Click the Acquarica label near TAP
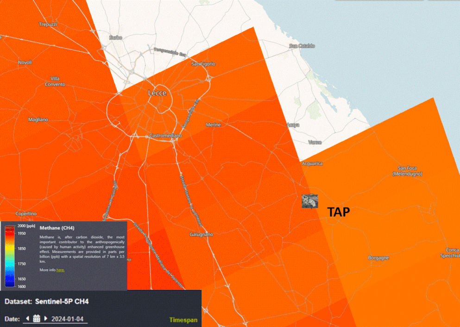 [312, 163]
